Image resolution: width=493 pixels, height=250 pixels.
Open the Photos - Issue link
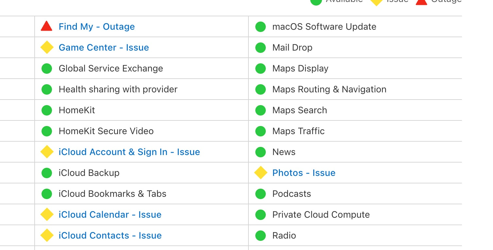[x=304, y=173]
